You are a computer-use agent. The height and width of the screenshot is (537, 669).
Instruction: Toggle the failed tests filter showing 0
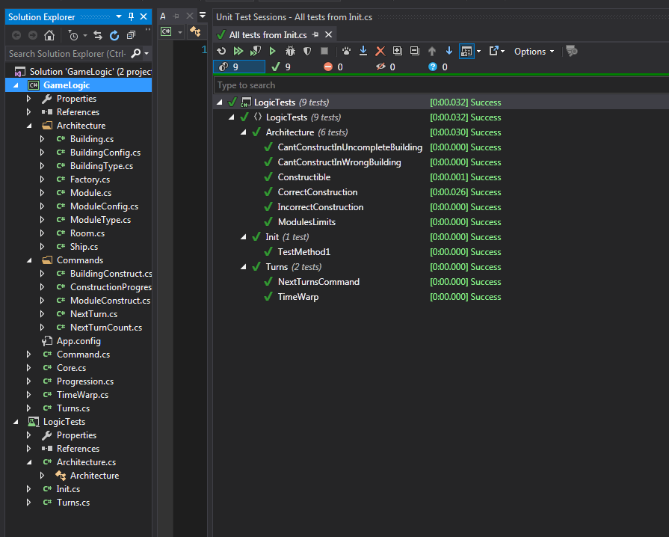coord(333,67)
